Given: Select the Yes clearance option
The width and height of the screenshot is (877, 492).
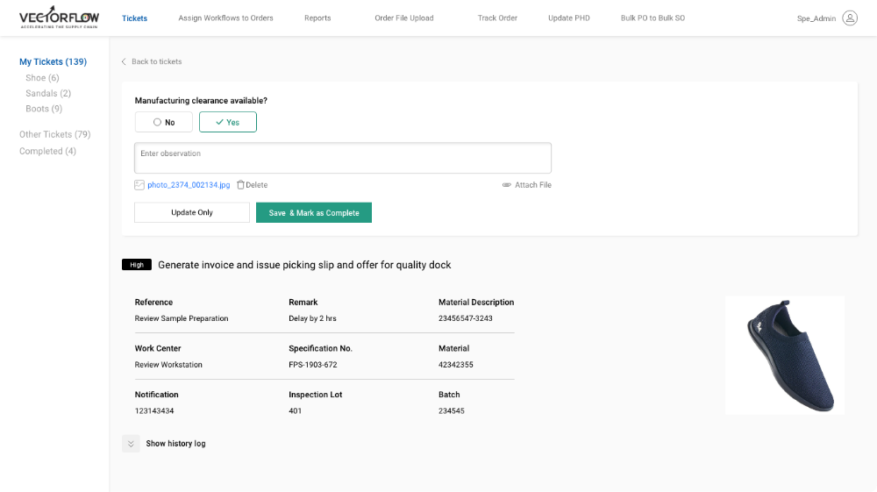Looking at the screenshot, I should (x=228, y=122).
